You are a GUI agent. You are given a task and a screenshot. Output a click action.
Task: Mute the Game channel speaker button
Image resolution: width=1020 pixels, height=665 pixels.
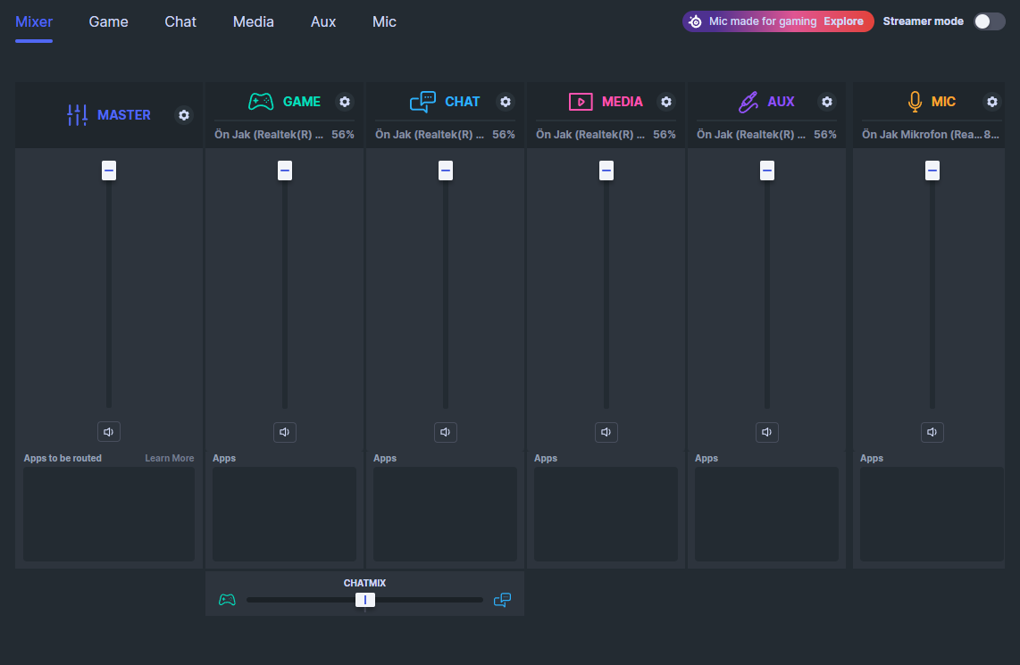click(285, 432)
